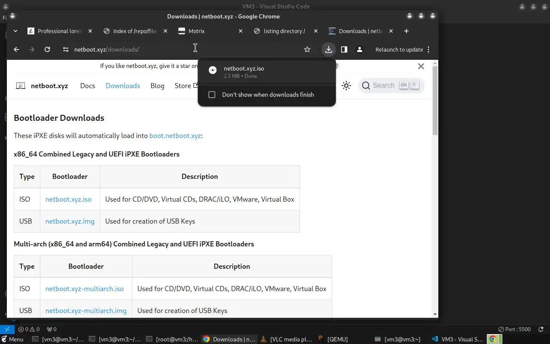
Task: Click the Type header in first table
Action: click(x=27, y=176)
